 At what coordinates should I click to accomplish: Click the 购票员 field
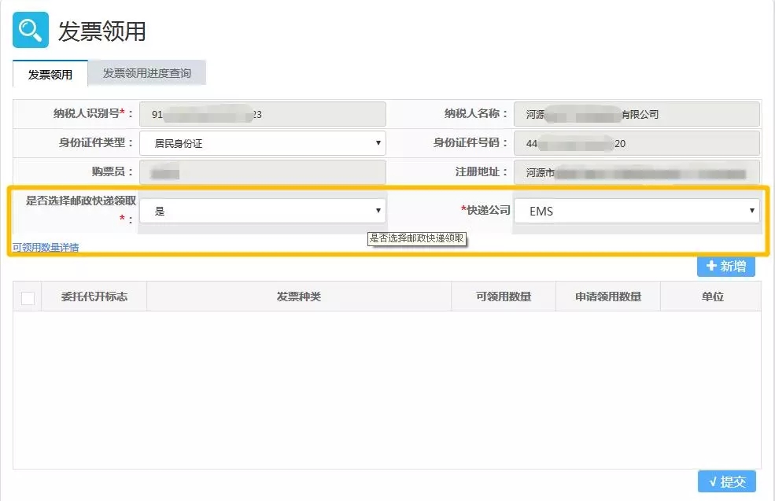pyautogui.click(x=263, y=172)
